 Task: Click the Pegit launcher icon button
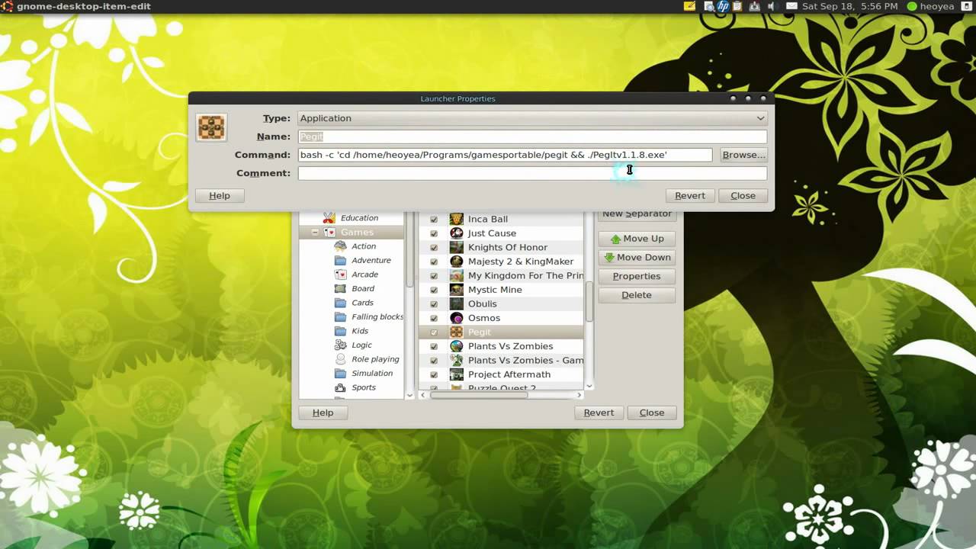pos(211,127)
